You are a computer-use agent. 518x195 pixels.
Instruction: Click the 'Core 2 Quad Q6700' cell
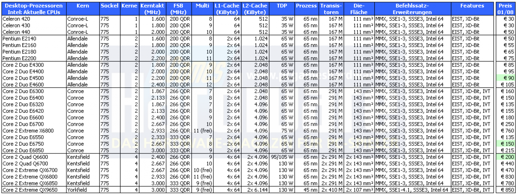click(x=34, y=163)
